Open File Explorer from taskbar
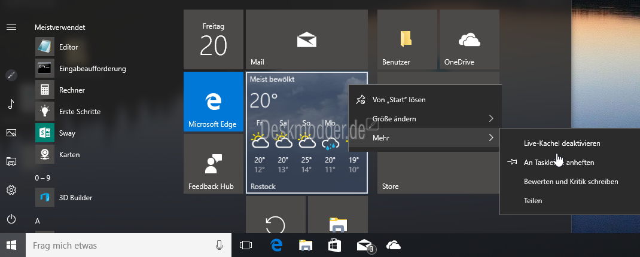This screenshot has height=257, width=640. click(x=306, y=245)
